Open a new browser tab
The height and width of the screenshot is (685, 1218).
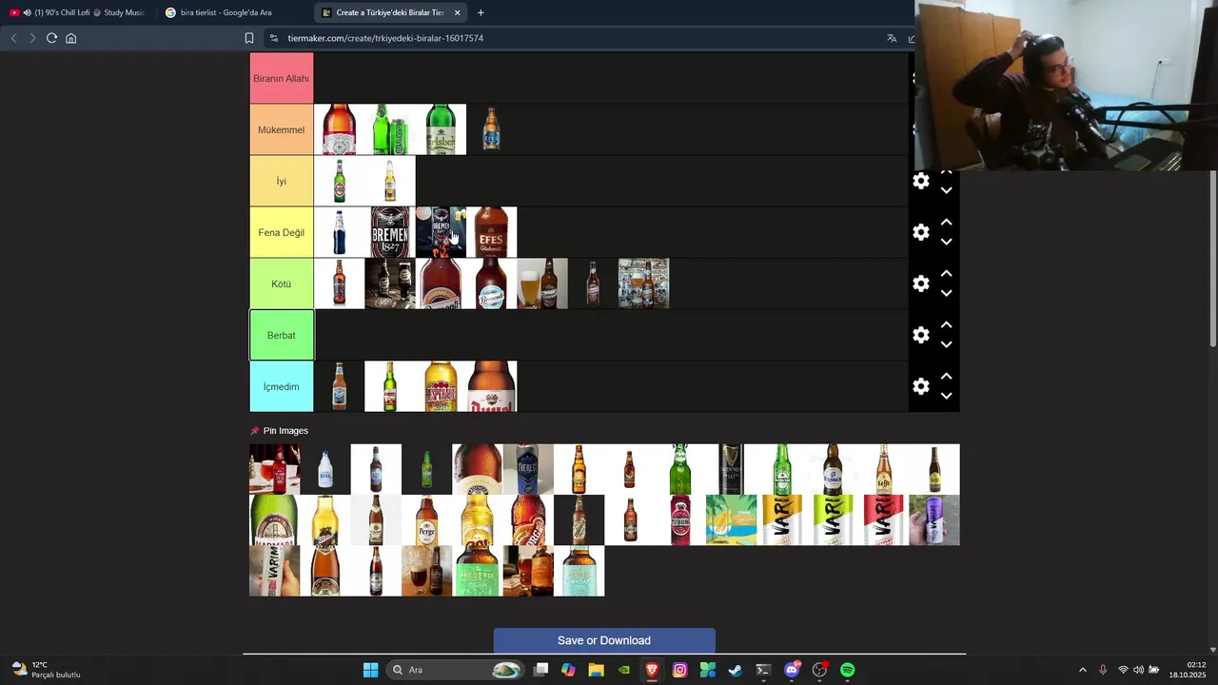point(481,12)
